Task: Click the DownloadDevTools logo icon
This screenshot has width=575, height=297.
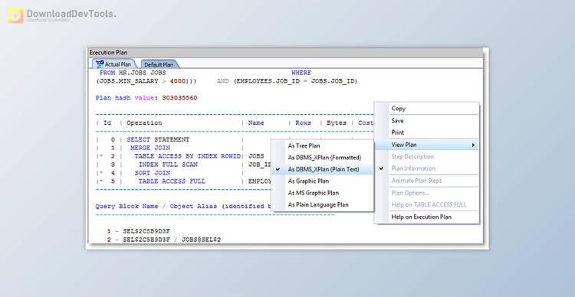Action: pyautogui.click(x=15, y=15)
